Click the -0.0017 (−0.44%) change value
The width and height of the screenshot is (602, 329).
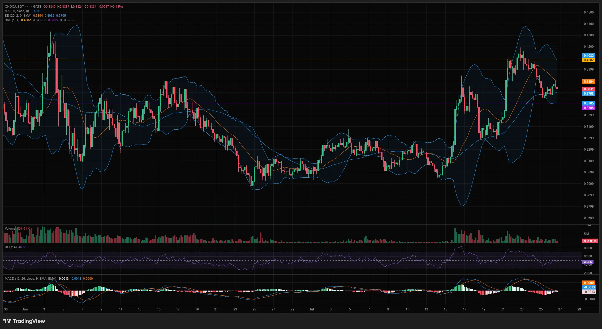click(111, 7)
